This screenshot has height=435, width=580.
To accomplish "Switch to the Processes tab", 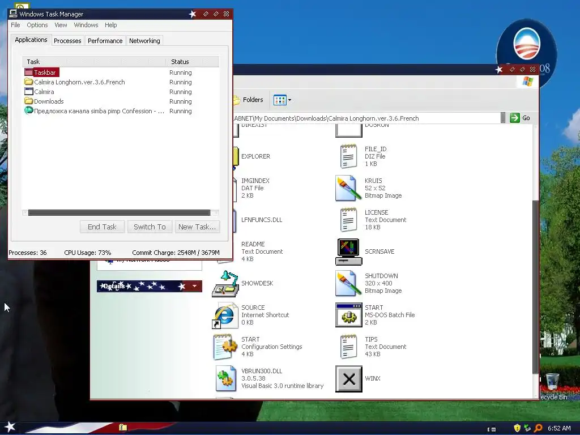I will (x=67, y=41).
